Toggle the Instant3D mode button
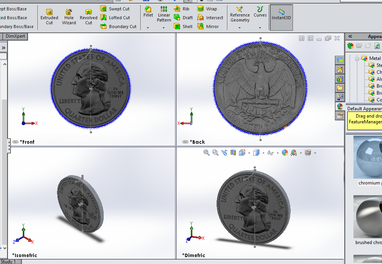The width and height of the screenshot is (382, 264). (281, 17)
